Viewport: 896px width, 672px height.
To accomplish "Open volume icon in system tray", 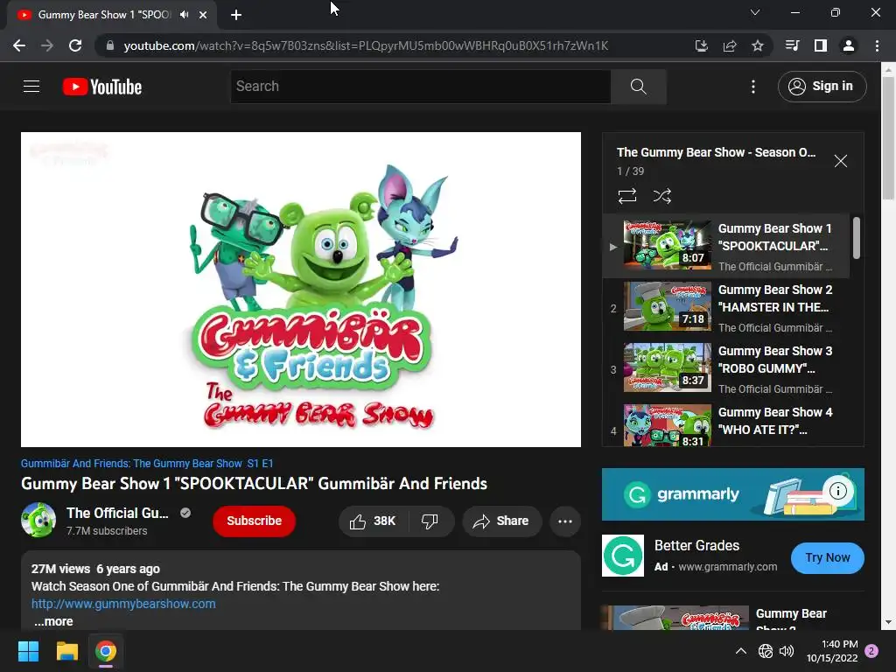I will [x=787, y=651].
